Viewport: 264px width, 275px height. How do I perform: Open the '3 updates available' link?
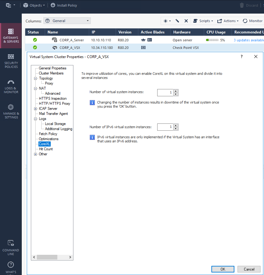(x=249, y=40)
